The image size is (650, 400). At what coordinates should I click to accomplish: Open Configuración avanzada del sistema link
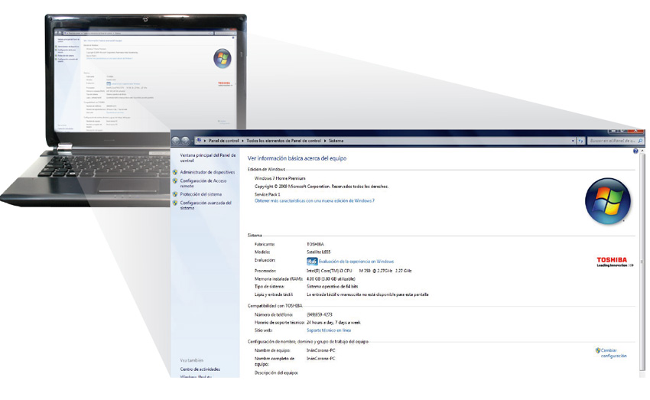click(x=206, y=206)
